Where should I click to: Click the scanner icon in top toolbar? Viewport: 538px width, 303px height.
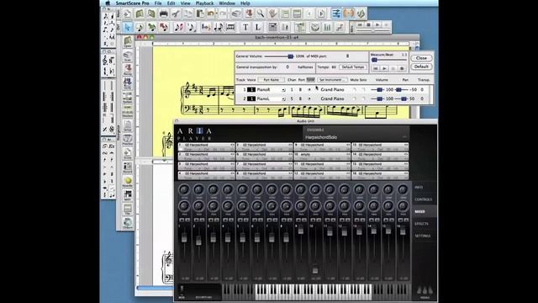coord(236,13)
